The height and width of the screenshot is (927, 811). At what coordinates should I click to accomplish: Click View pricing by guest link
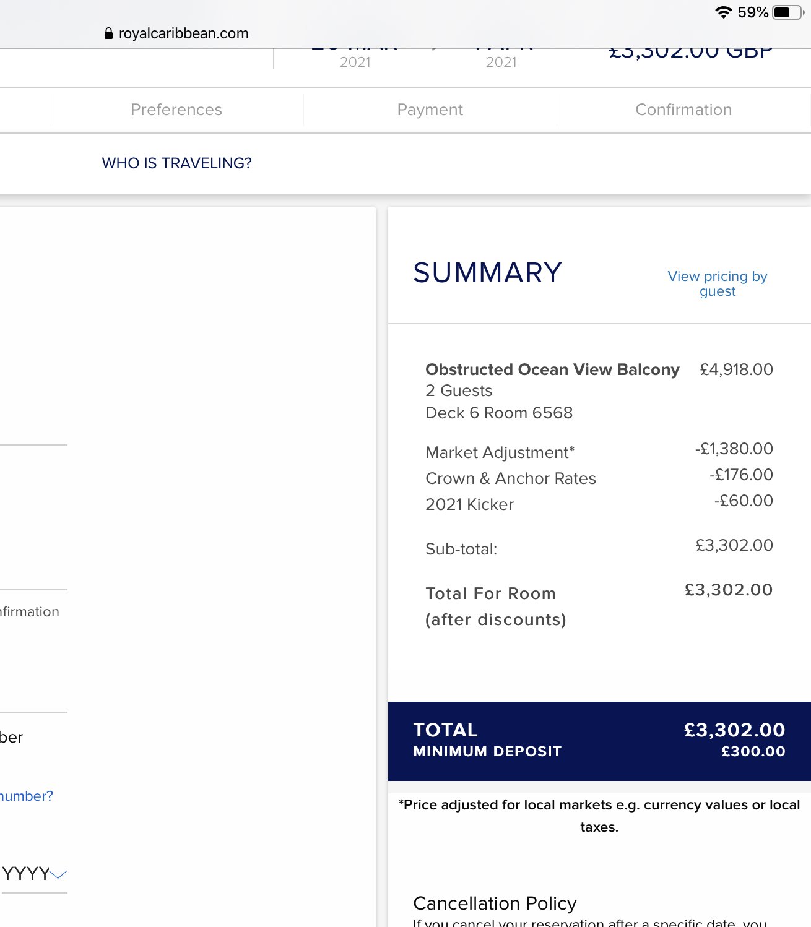(718, 283)
